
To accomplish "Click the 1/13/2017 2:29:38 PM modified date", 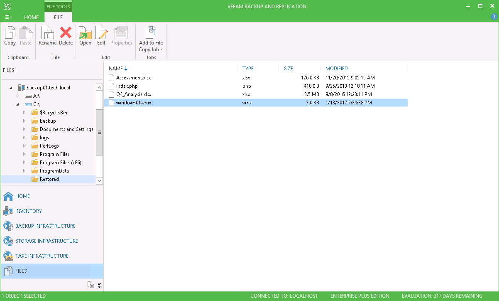I will (x=348, y=103).
